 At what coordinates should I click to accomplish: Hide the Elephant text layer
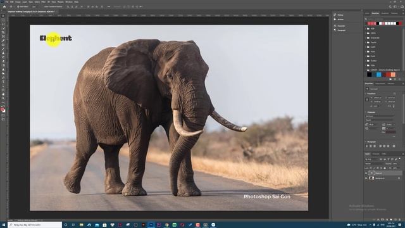coord(366,173)
